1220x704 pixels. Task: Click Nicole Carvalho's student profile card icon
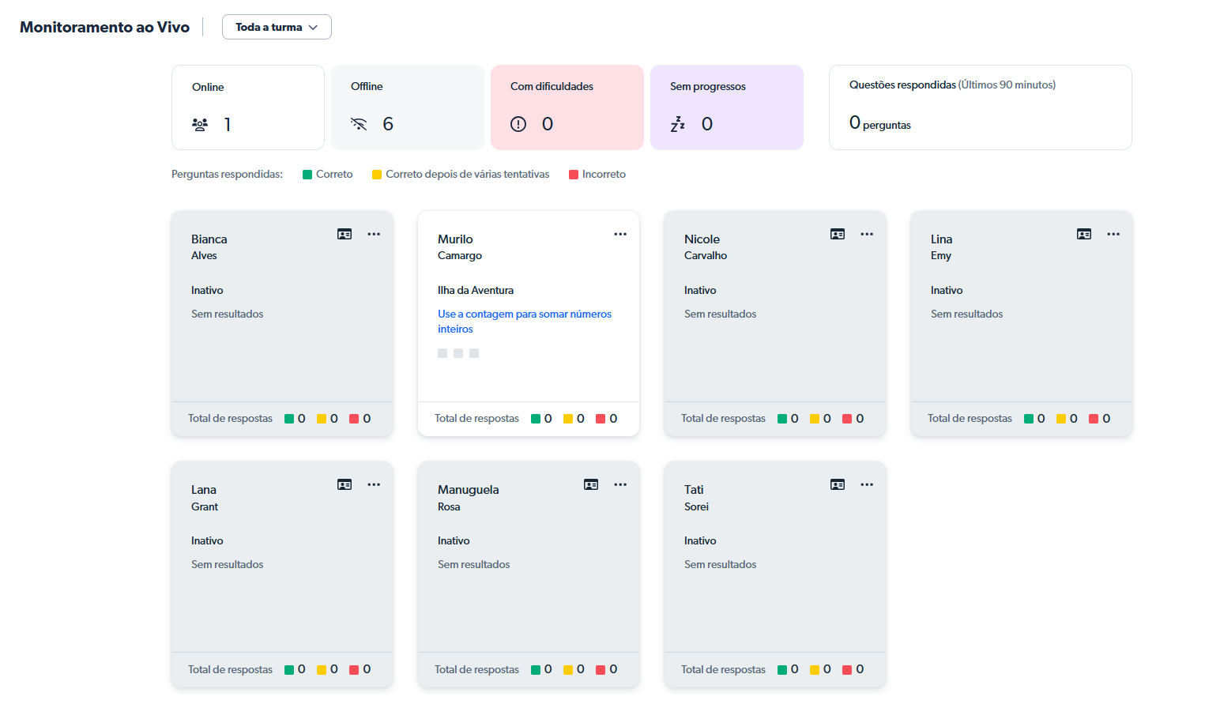838,234
